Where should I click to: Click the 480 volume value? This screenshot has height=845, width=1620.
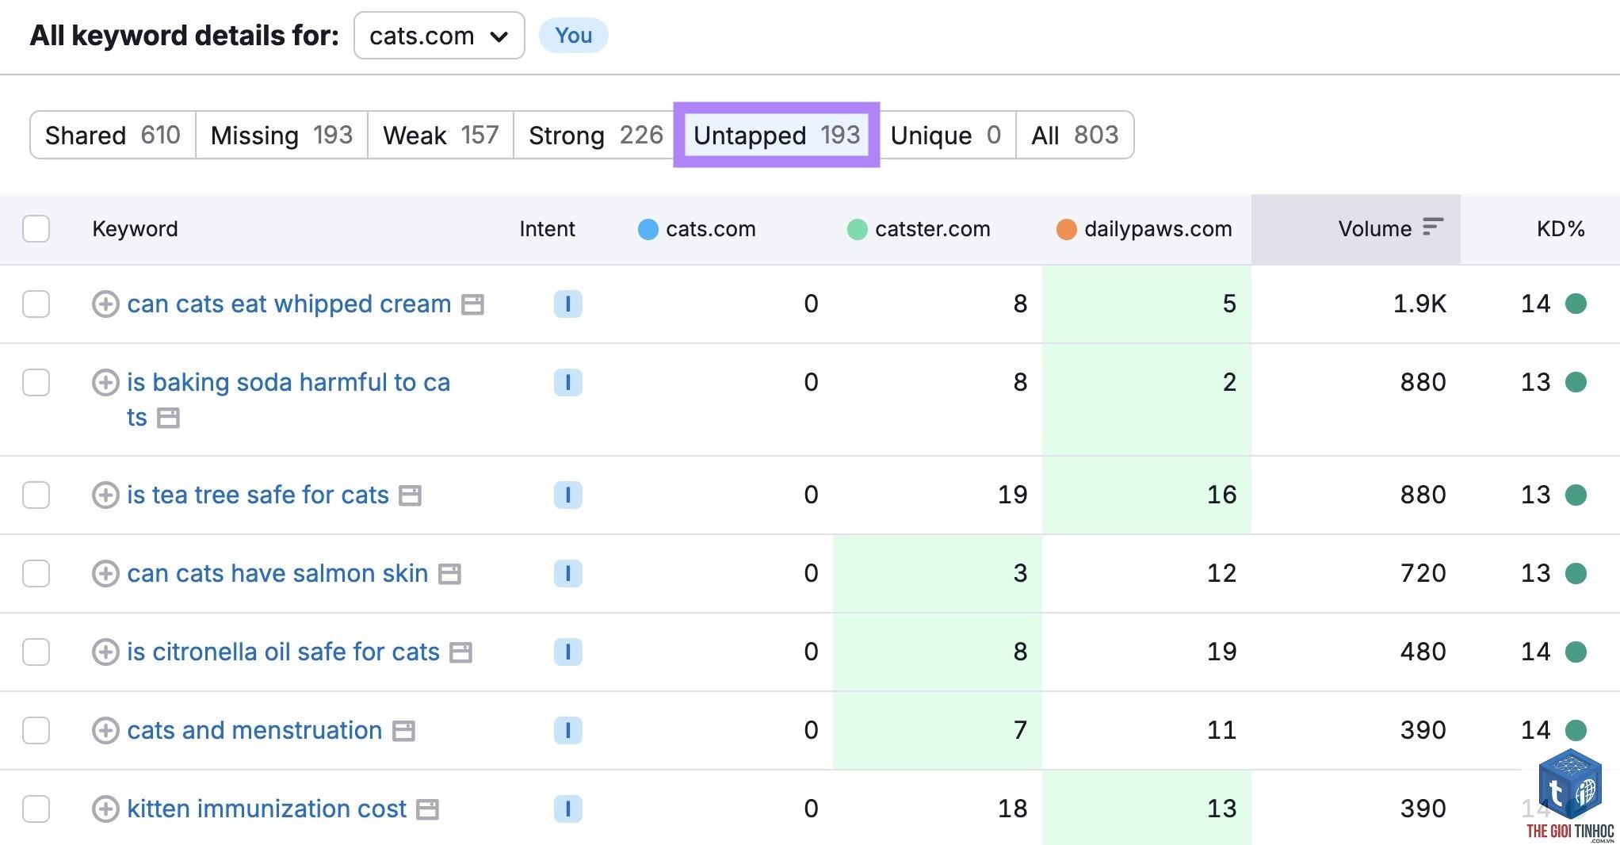click(1423, 652)
